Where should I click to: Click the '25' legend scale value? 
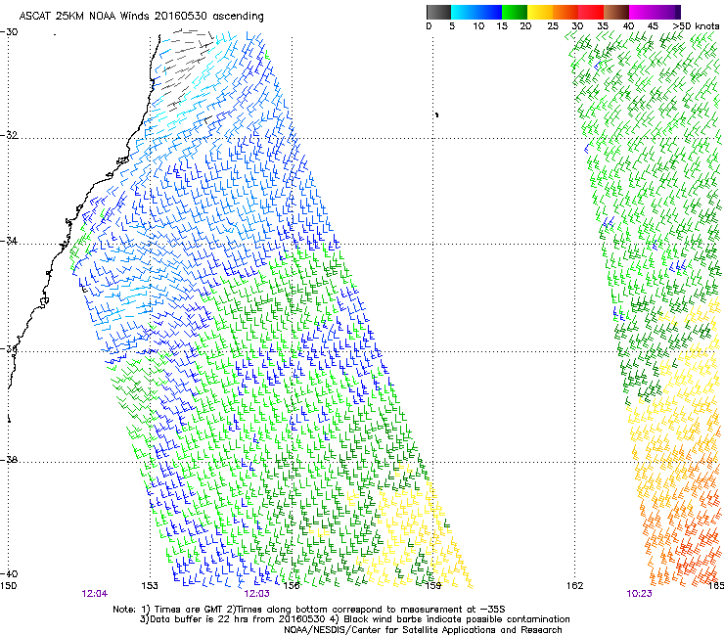coord(553,26)
